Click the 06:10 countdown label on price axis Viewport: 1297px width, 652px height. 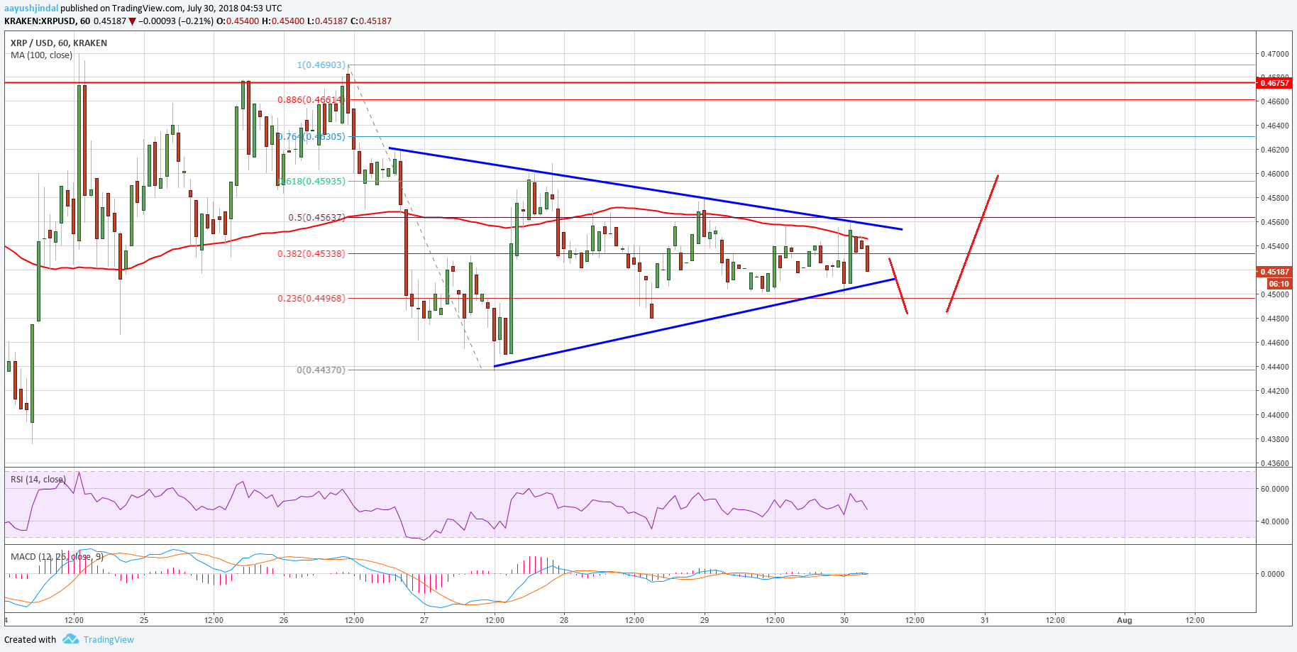coord(1279,284)
